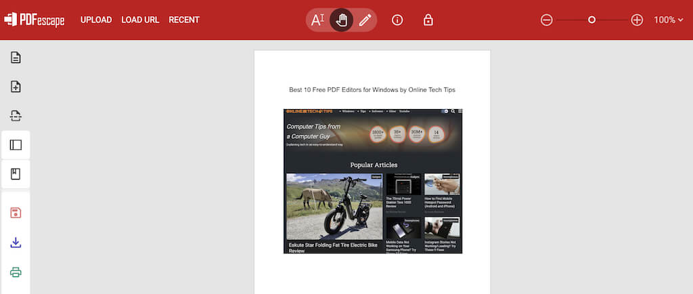The image size is (693, 294).
Task: Click the document page icon in sidebar
Action: point(16,58)
